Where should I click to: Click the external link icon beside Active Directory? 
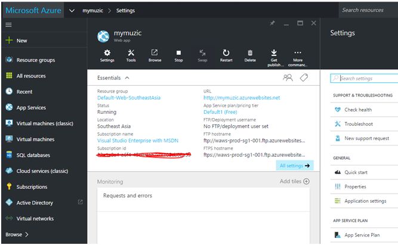(x=80, y=202)
